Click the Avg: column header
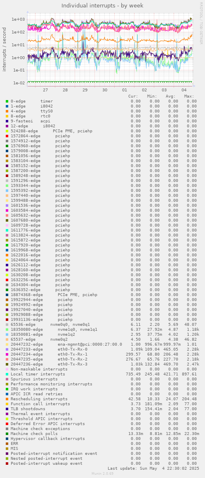Screen dimensions: 205x478 pyautogui.click(x=172, y=96)
